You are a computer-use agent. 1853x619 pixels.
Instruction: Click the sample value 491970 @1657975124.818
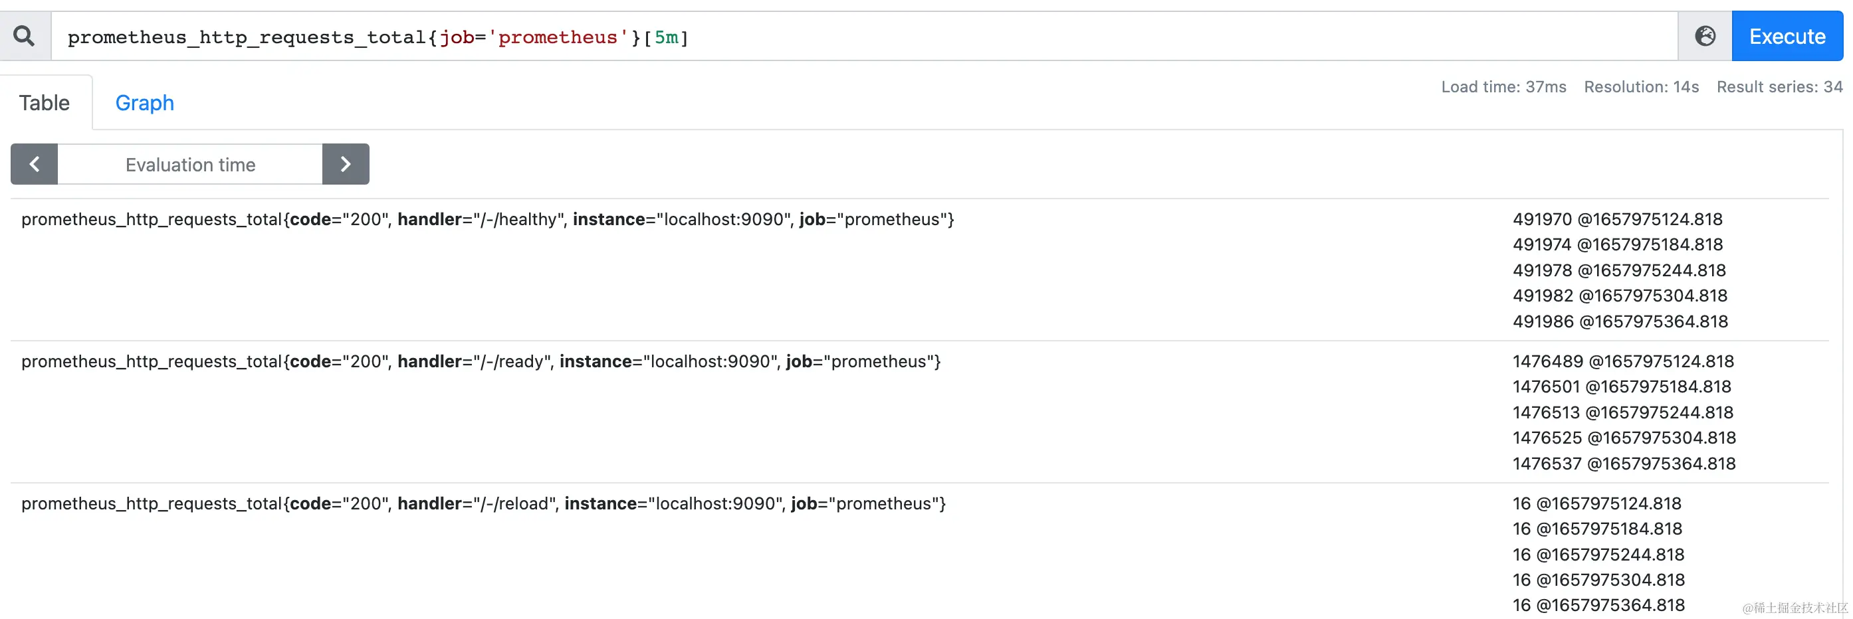(x=1617, y=219)
